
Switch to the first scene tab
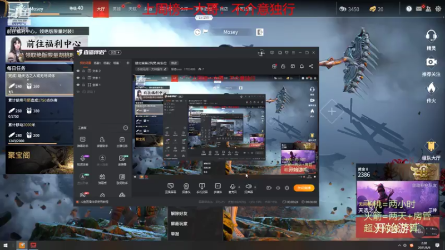(x=86, y=63)
